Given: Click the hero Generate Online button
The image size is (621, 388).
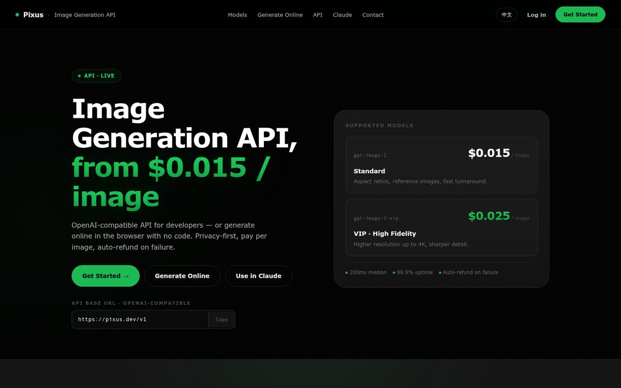Looking at the screenshot, I should (182, 276).
